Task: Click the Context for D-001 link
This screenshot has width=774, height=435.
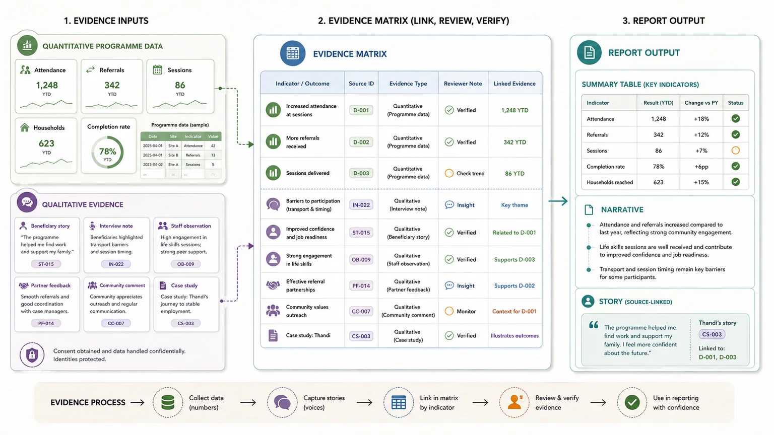Action: tap(514, 312)
